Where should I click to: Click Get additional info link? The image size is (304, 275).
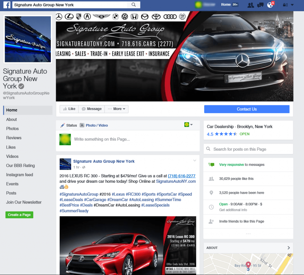(x=233, y=210)
